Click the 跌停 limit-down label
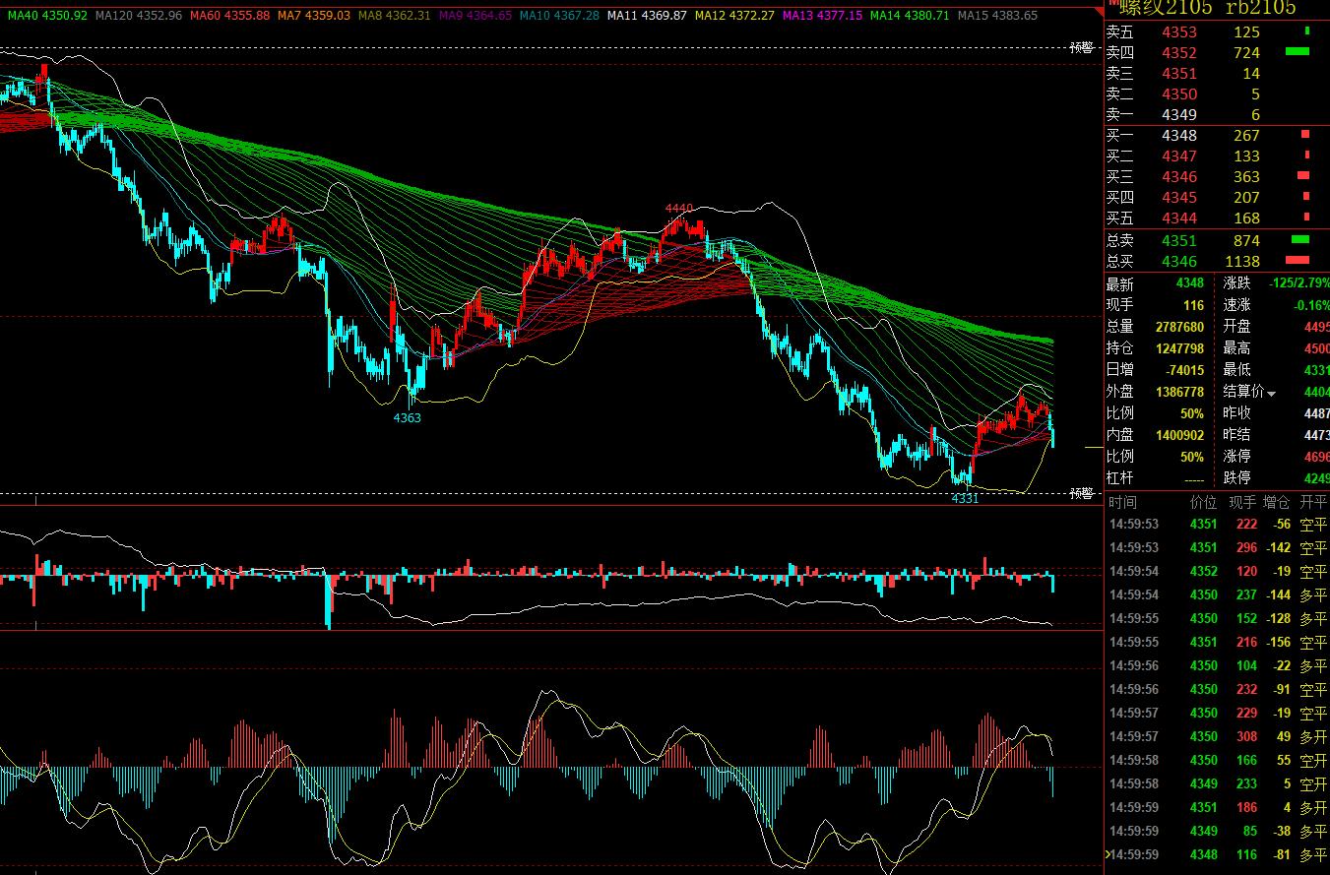Image resolution: width=1330 pixels, height=875 pixels. 1237,478
